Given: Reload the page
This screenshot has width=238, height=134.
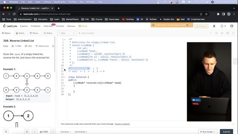Looking at the screenshot, I should pos(14,14).
